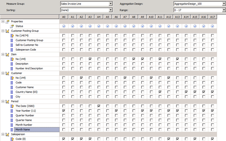Uncheck The Date (3580) in column A4
The image size is (226, 141).
click(99, 106)
